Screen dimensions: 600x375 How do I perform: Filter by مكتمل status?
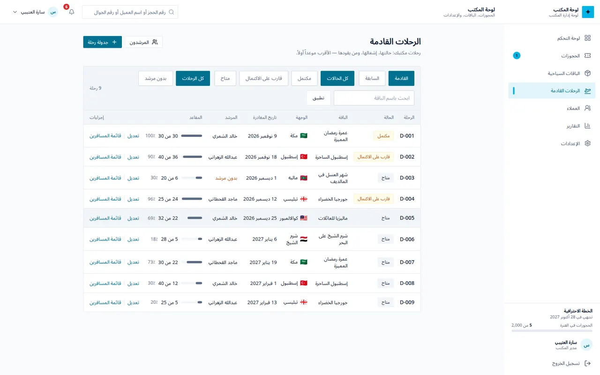305,78
